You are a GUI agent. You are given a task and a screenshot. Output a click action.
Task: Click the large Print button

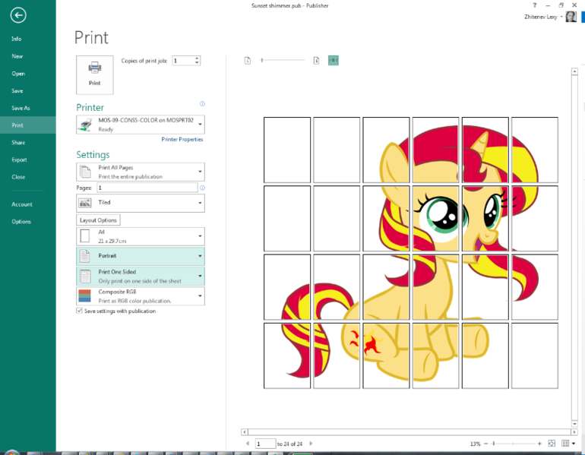[94, 74]
